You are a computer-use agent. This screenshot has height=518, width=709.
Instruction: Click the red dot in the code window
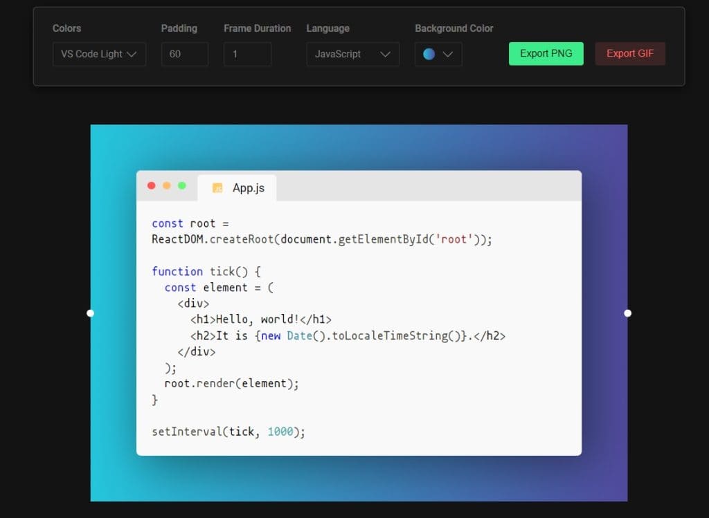tap(152, 185)
